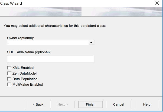Cancel the Class Wizard
This screenshot has width=163, height=112.
click(x=119, y=104)
